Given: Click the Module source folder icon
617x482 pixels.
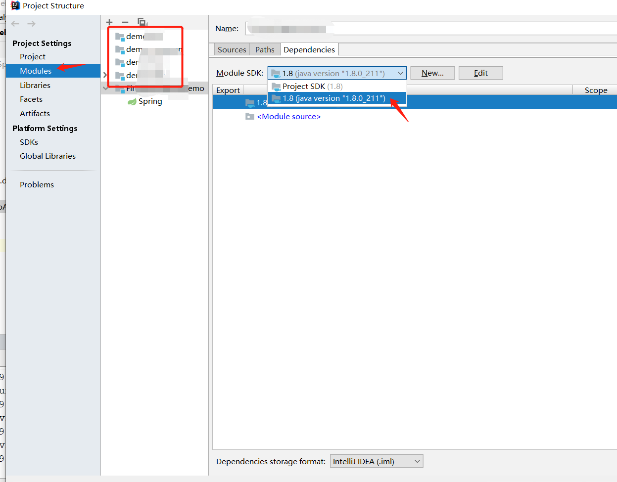Looking at the screenshot, I should [x=250, y=117].
